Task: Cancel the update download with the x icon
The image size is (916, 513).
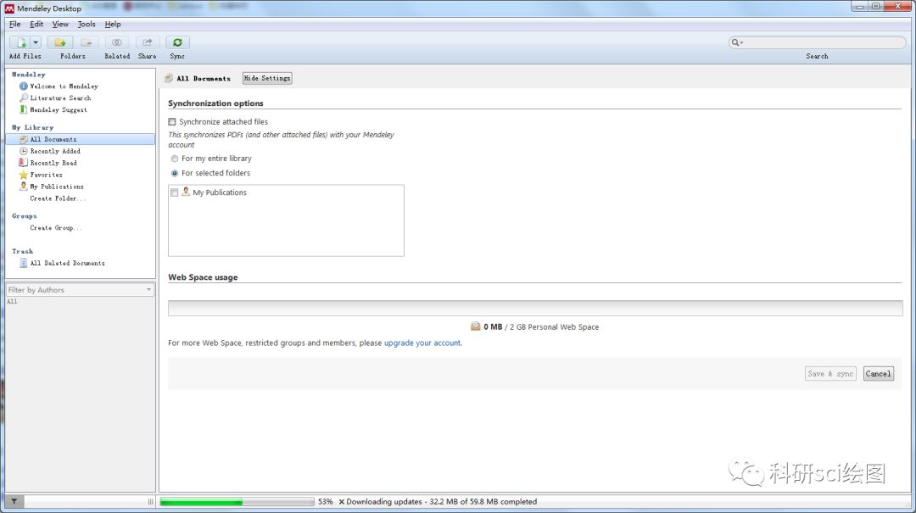Action: coord(341,502)
